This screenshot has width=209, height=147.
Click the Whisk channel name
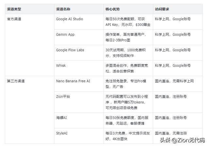click(61, 65)
